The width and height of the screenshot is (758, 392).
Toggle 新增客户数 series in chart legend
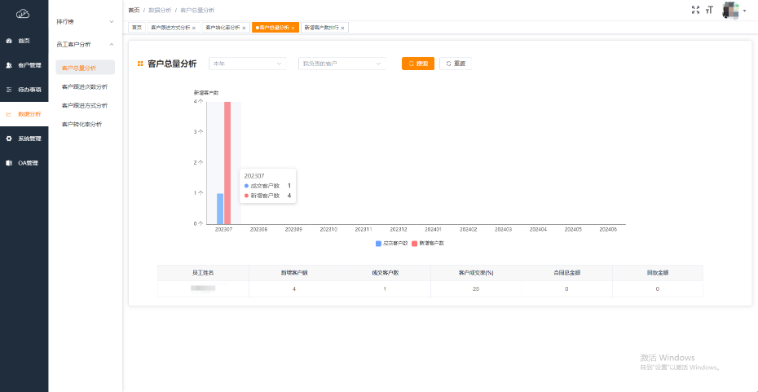click(428, 243)
